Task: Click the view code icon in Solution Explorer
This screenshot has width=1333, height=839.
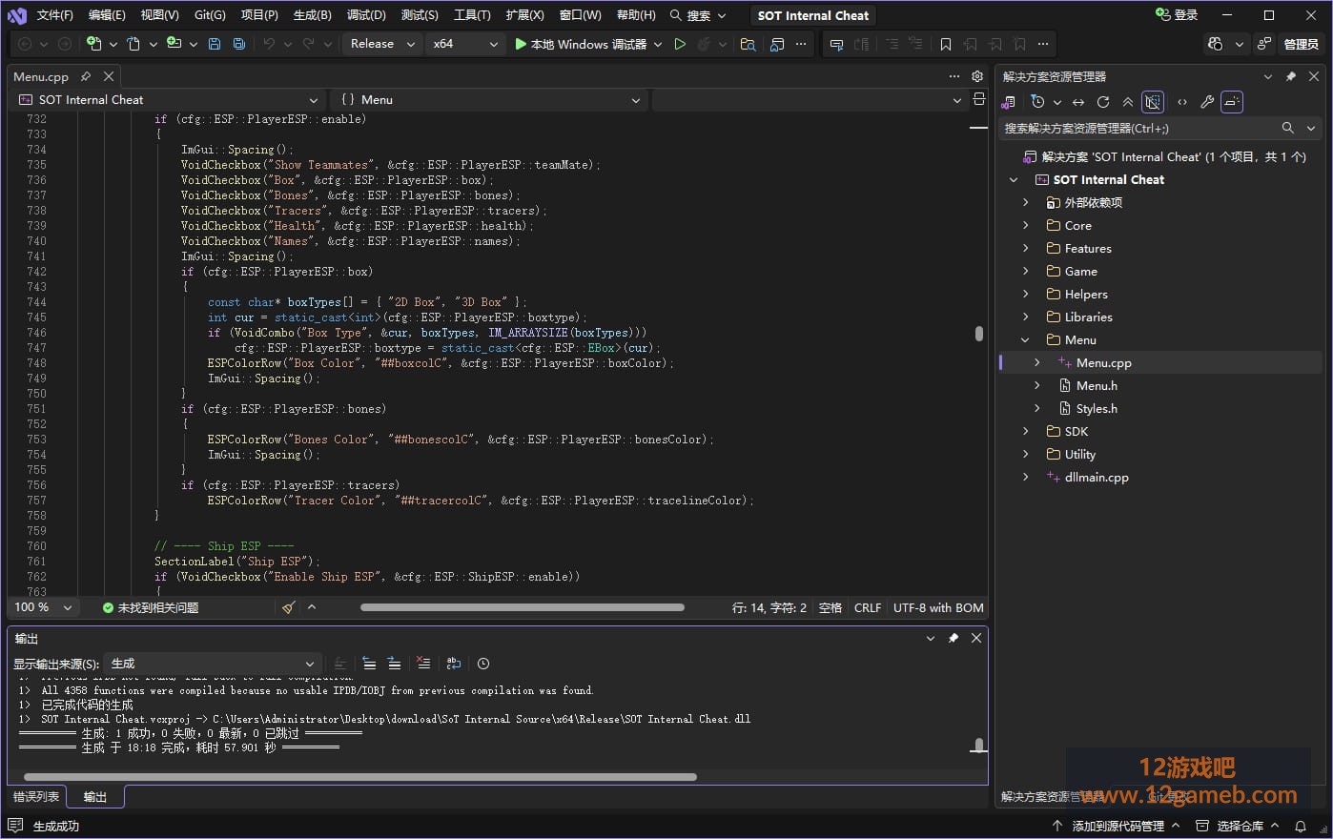Action: (1182, 102)
